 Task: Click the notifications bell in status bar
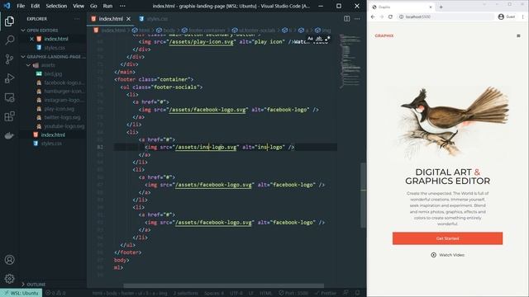click(x=357, y=293)
